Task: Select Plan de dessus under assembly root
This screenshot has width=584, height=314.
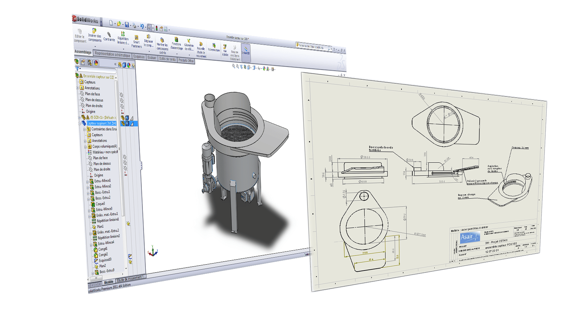Action: 94,100
